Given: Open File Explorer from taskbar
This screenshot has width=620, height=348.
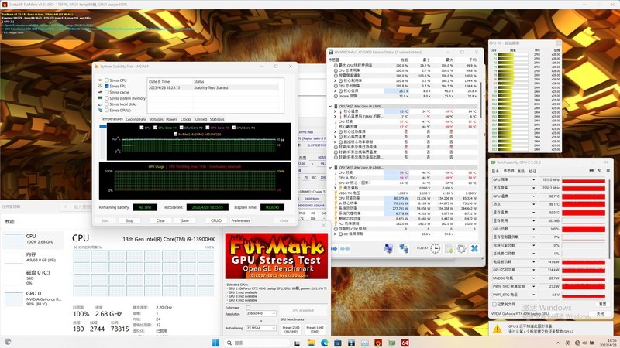Looking at the screenshot, I should pyautogui.click(x=311, y=343).
